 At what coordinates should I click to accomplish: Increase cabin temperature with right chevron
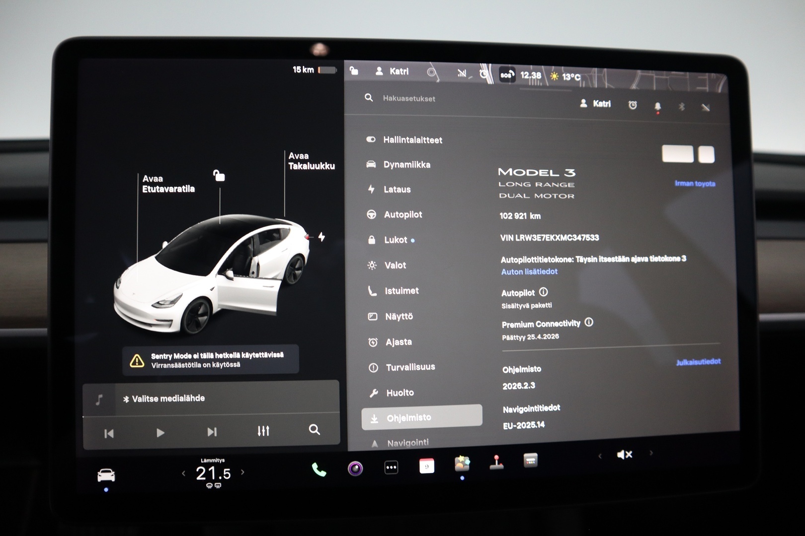pyautogui.click(x=243, y=473)
